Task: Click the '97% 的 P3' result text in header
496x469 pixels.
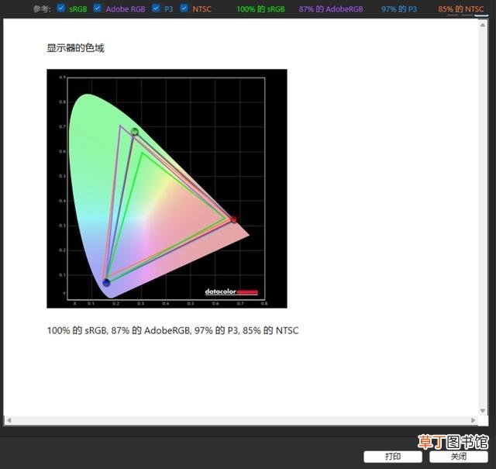Action: 399,9
